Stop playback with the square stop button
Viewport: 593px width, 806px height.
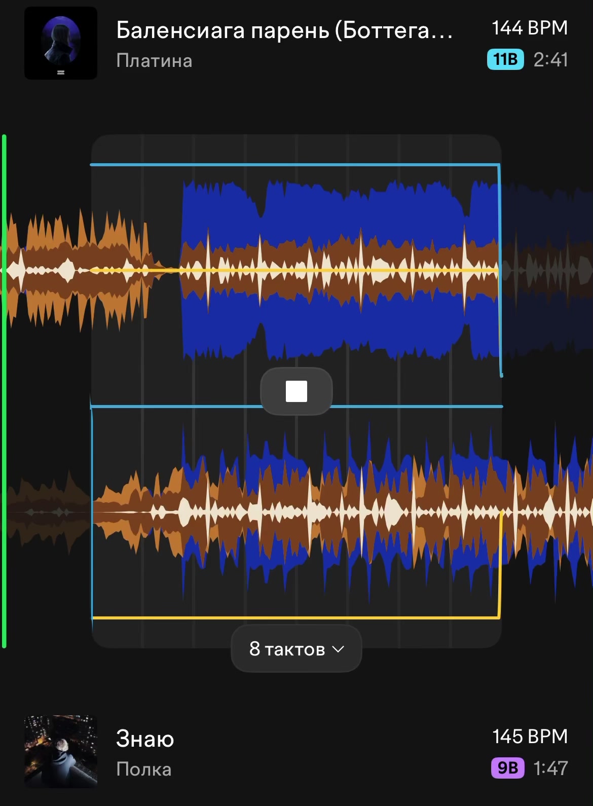[x=296, y=391]
